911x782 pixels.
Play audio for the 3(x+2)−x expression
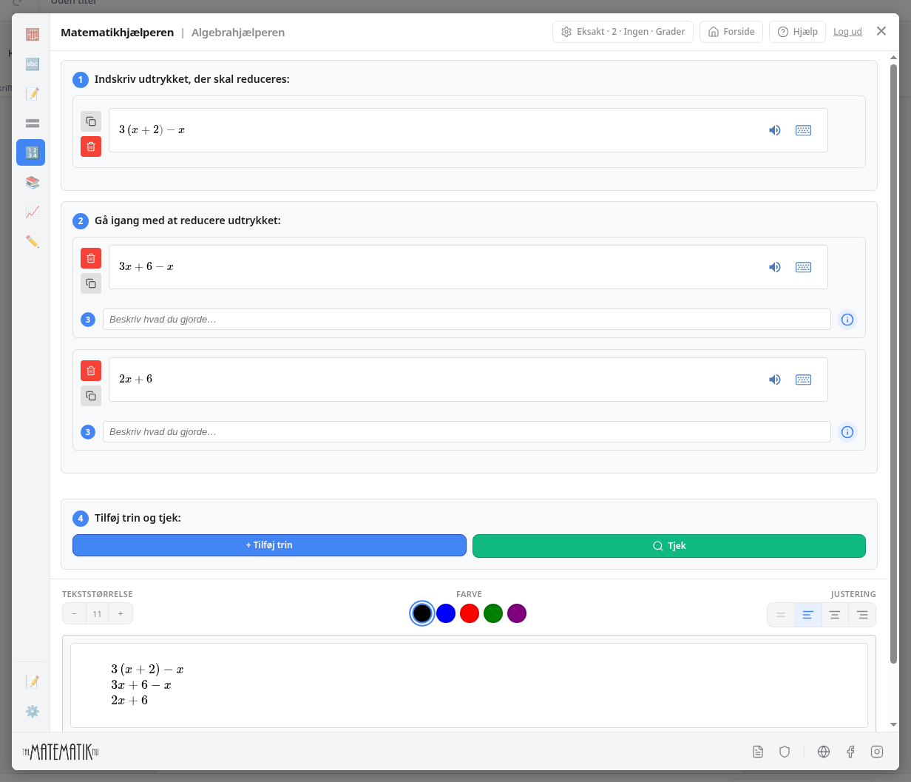click(775, 130)
